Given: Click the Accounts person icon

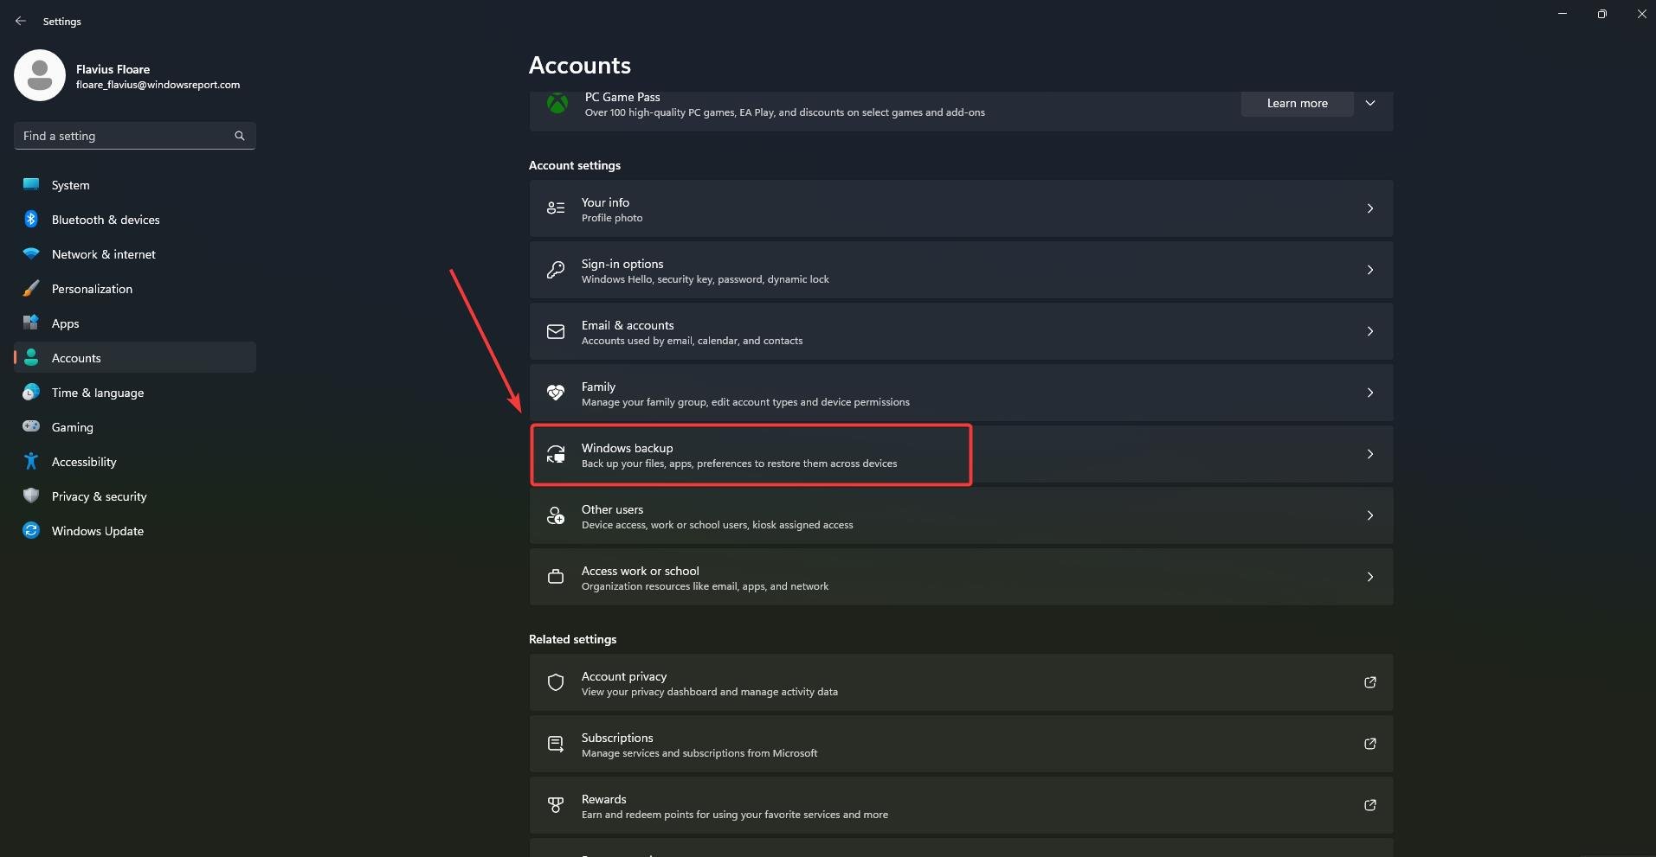Looking at the screenshot, I should coord(31,357).
